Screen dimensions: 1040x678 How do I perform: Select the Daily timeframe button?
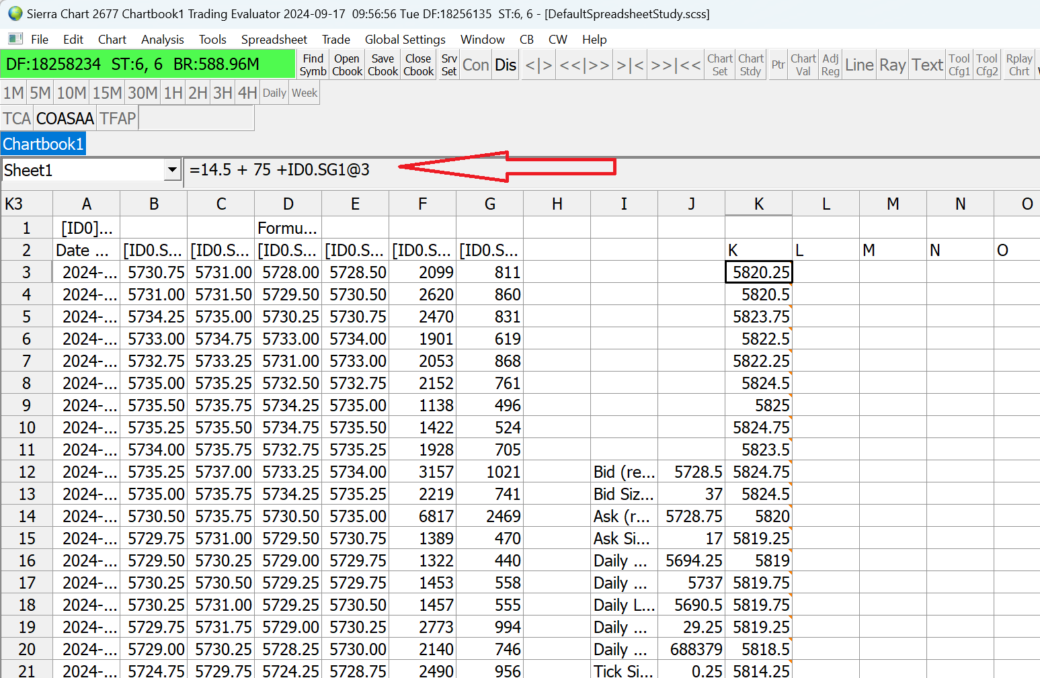coord(274,93)
